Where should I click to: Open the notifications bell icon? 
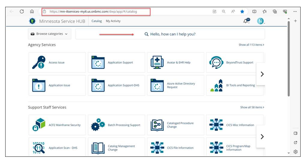[246, 21]
